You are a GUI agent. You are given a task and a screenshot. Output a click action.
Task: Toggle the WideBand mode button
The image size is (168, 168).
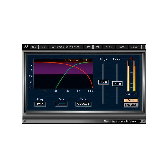[x=83, y=104]
